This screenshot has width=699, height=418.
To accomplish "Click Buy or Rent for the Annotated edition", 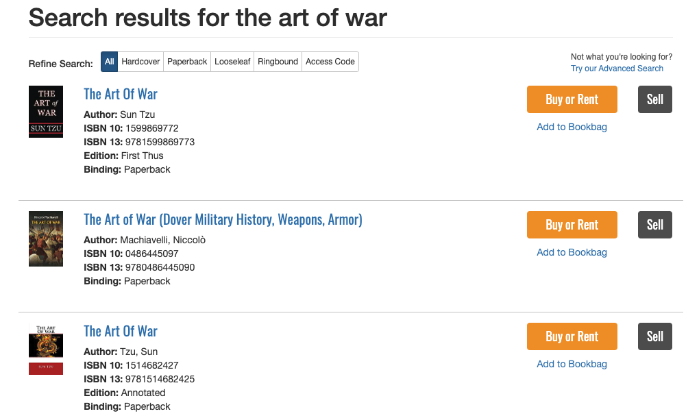I will (572, 336).
